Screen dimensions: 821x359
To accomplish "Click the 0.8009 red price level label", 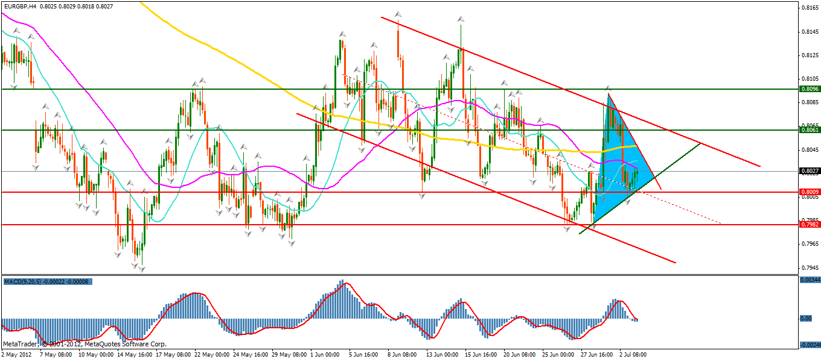I will click(x=808, y=192).
